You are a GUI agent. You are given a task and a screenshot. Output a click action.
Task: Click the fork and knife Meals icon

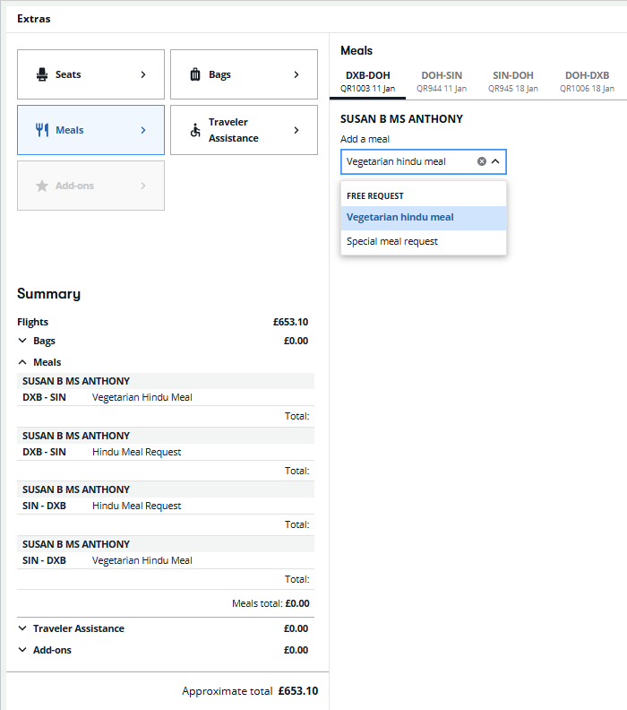41,130
